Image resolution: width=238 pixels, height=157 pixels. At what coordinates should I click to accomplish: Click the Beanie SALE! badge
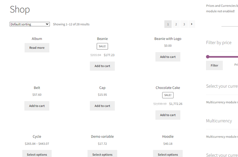[x=102, y=46]
